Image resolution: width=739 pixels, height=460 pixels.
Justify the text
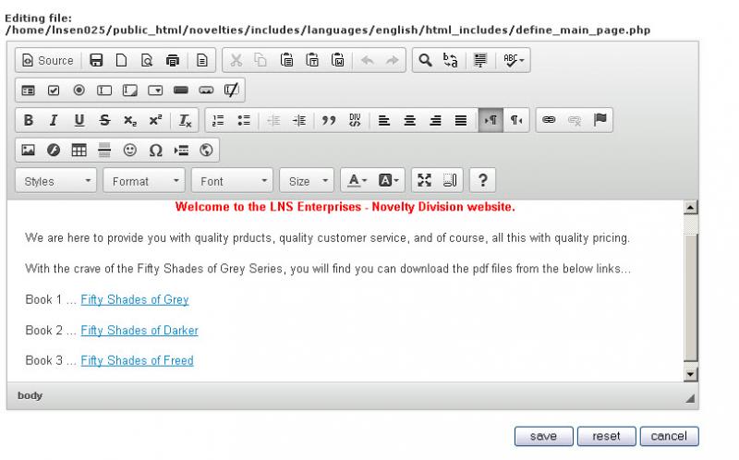tap(460, 120)
